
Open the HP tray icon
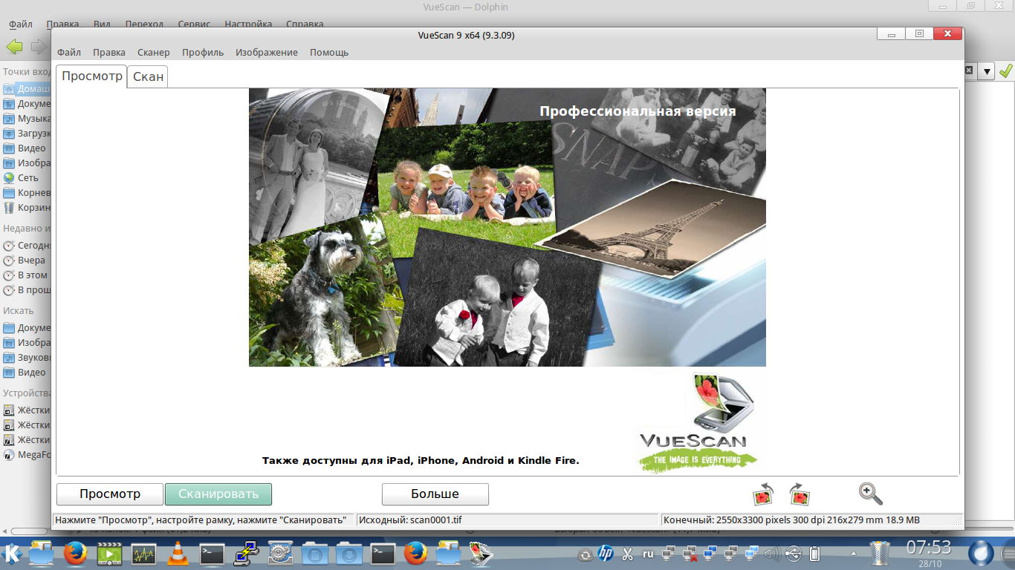pos(606,554)
